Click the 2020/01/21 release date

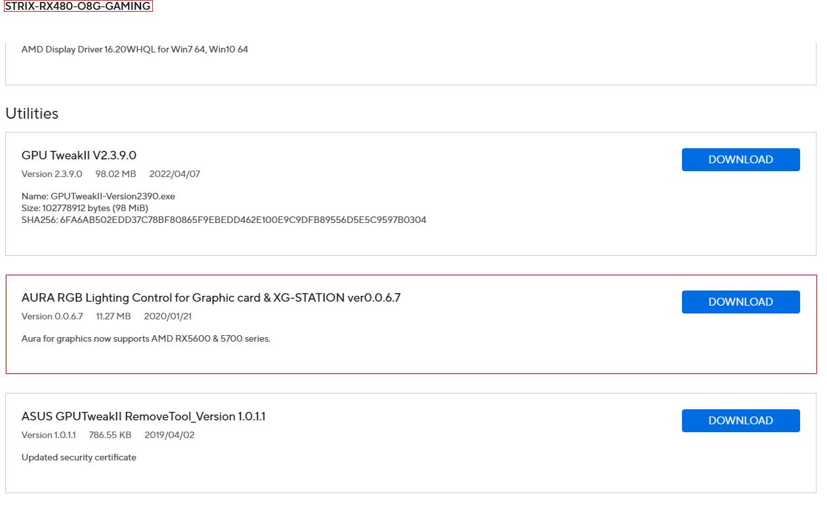click(x=167, y=316)
